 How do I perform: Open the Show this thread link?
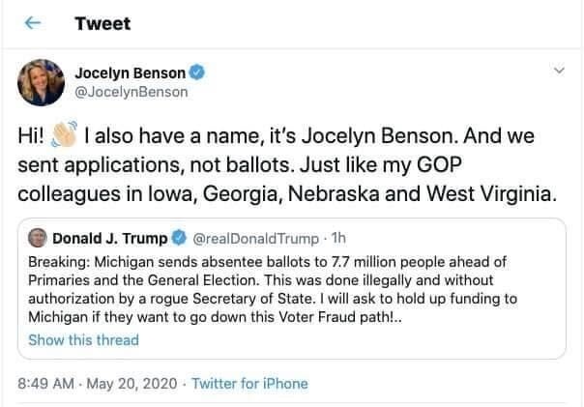tap(83, 339)
